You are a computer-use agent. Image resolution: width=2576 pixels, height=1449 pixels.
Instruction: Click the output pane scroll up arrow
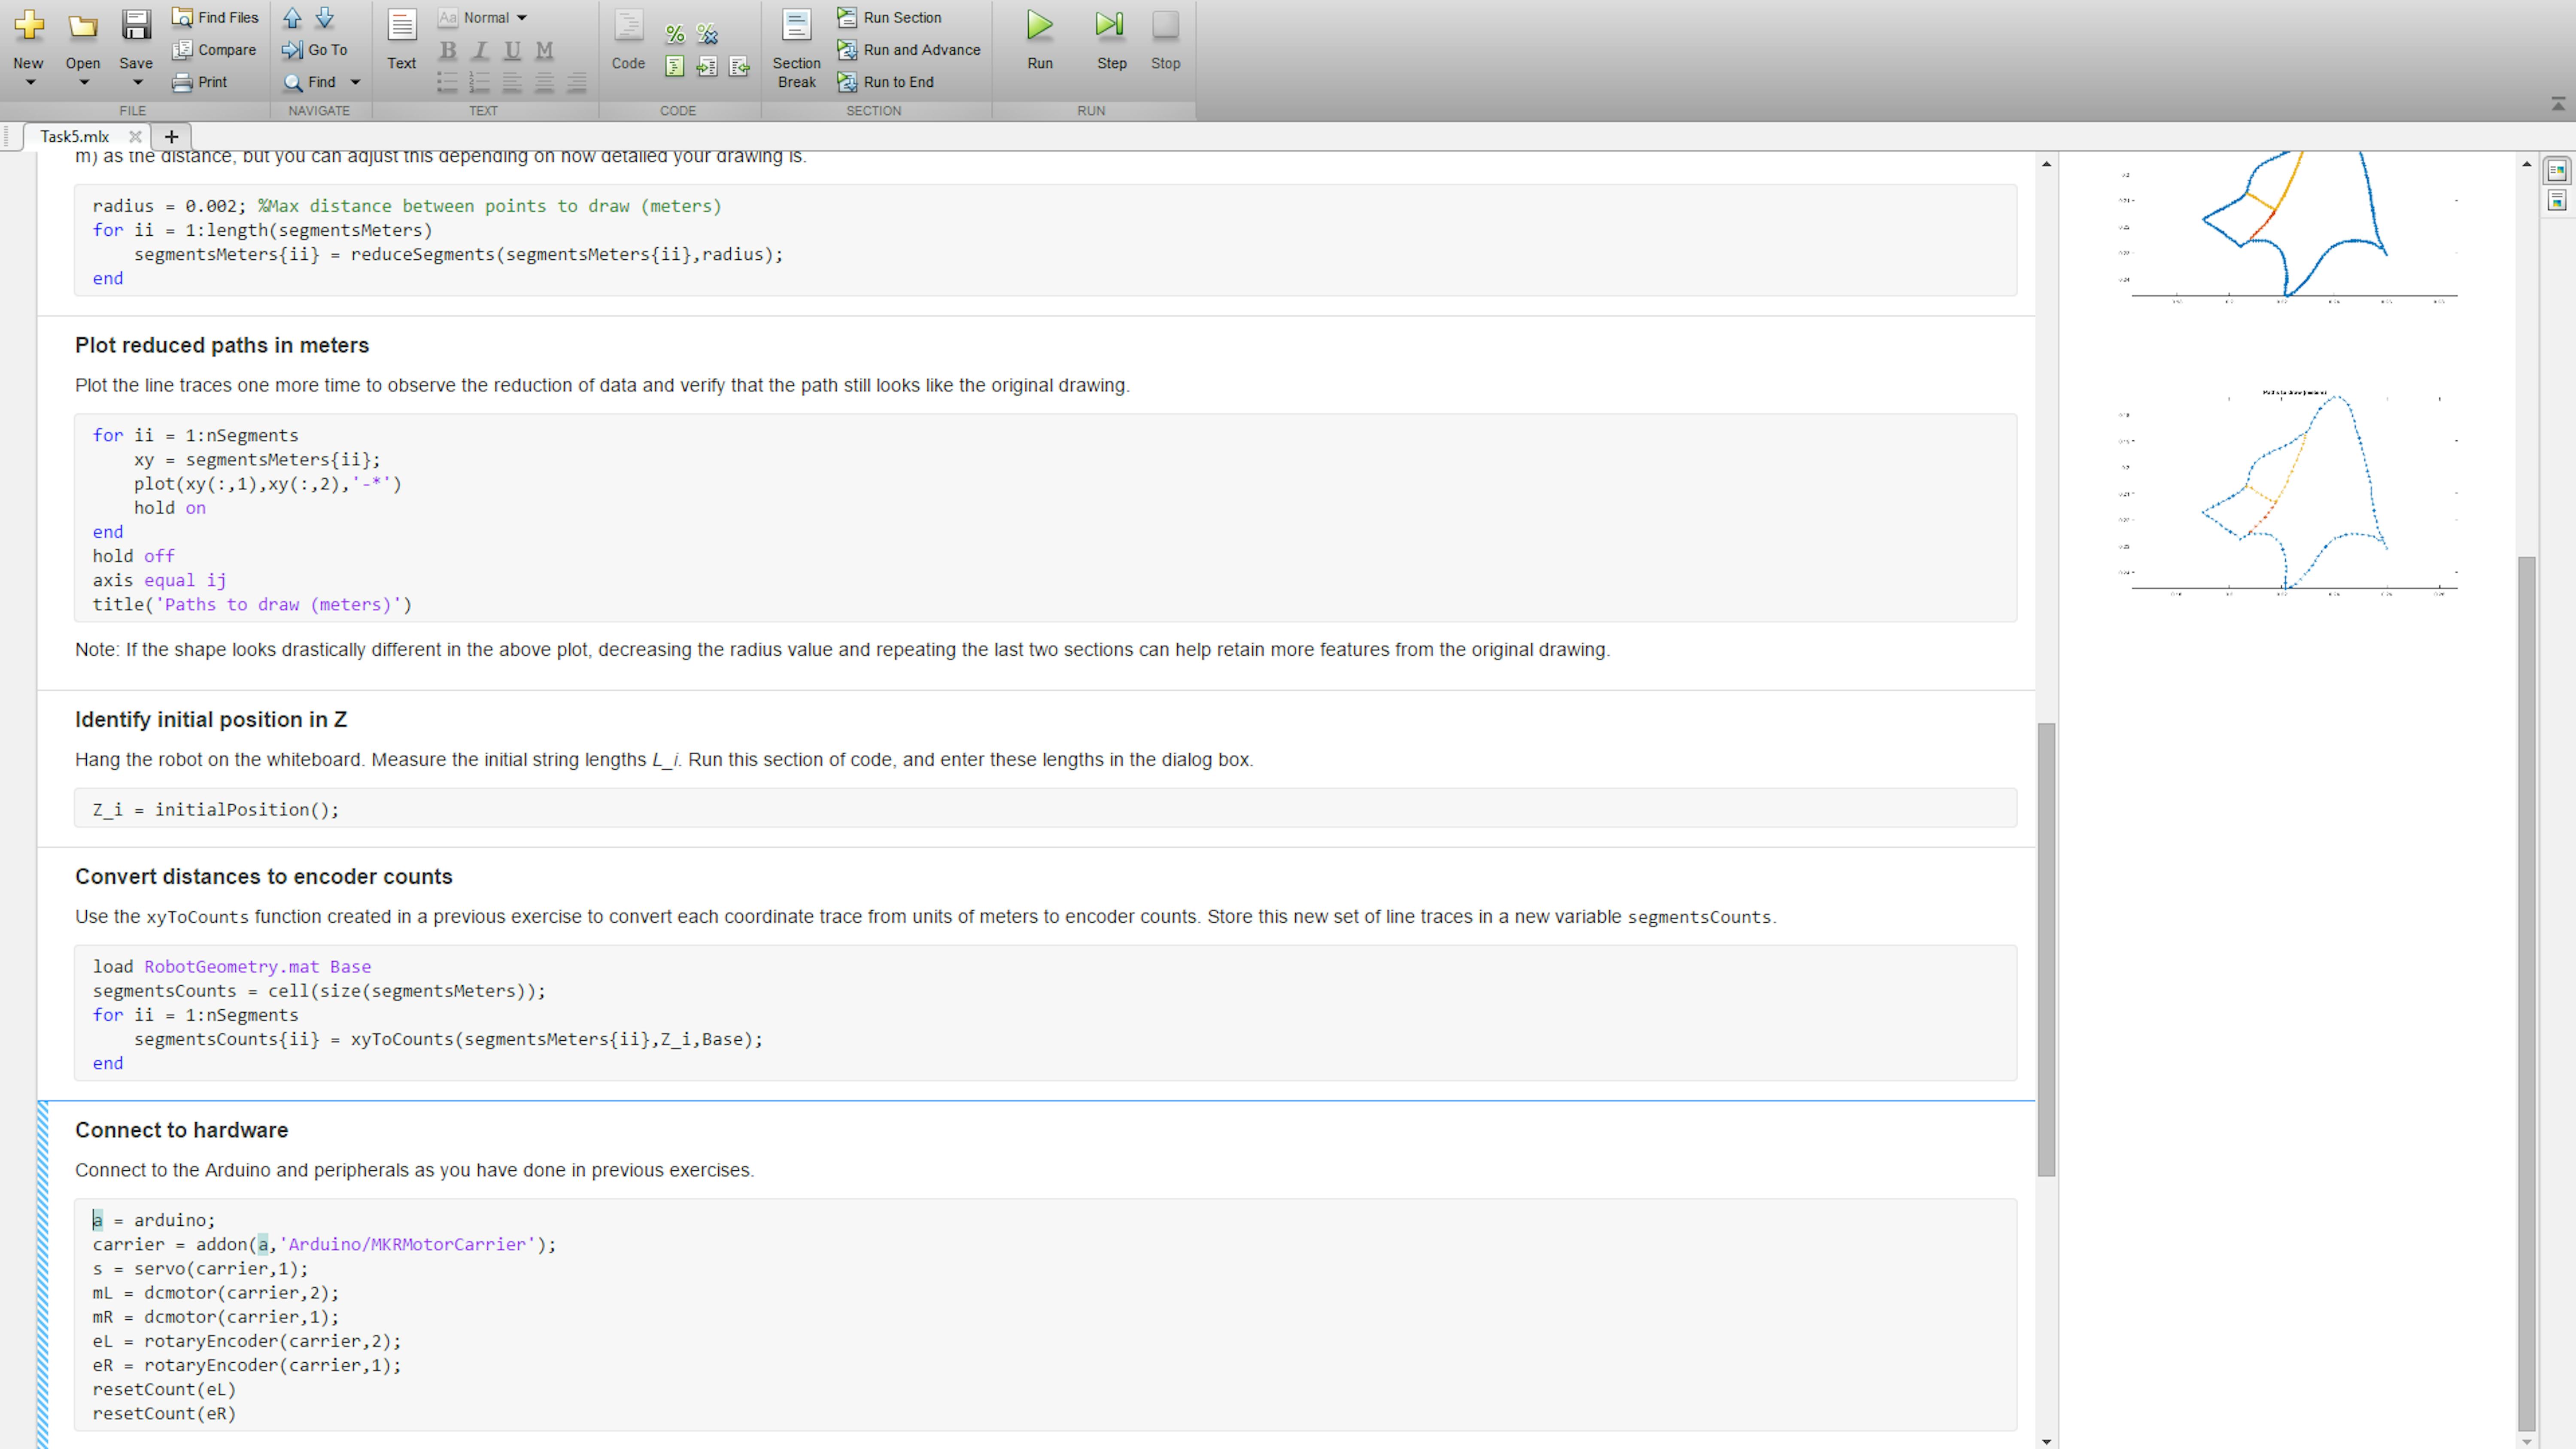[2527, 163]
